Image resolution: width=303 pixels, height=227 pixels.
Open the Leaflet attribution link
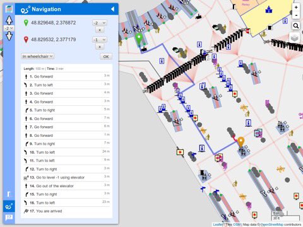[218, 224]
